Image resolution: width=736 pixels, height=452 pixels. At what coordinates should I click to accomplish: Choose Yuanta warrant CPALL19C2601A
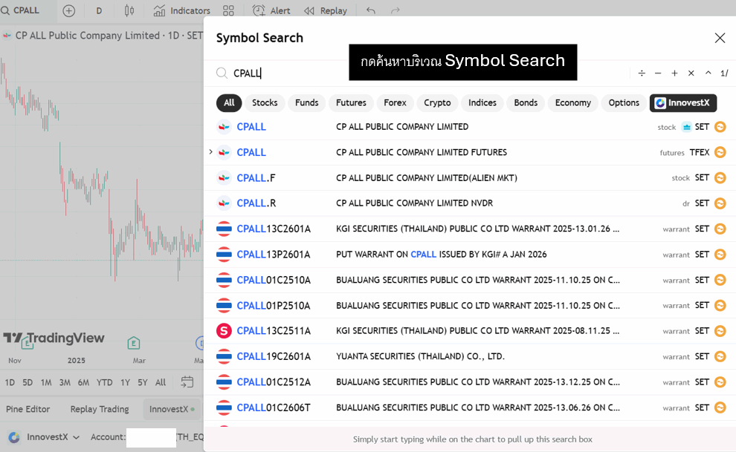[469, 356]
